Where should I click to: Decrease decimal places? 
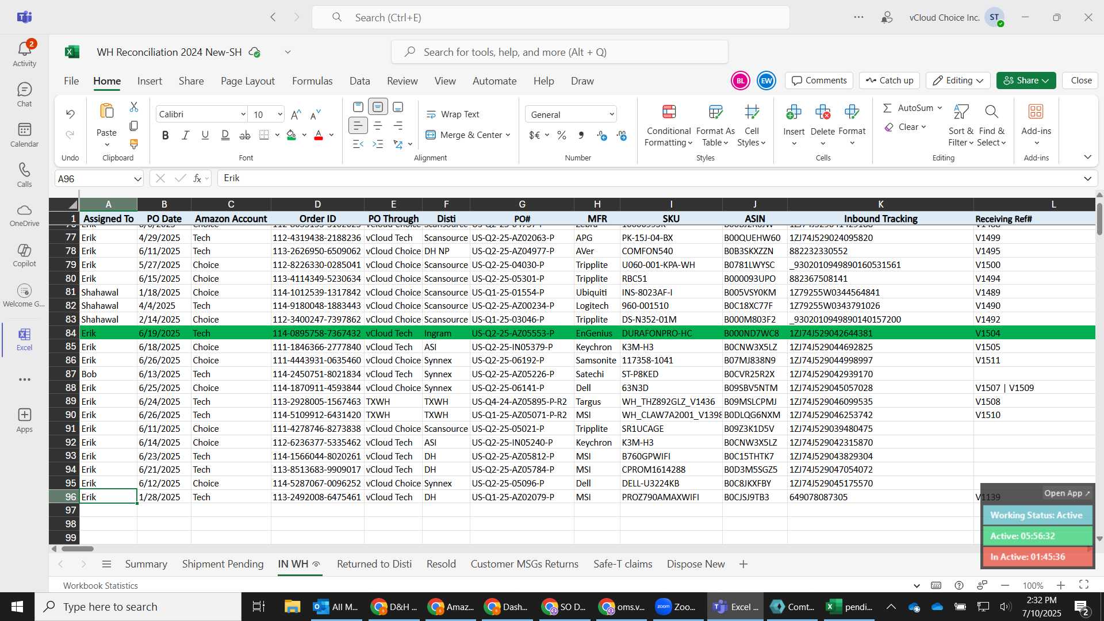pos(622,135)
